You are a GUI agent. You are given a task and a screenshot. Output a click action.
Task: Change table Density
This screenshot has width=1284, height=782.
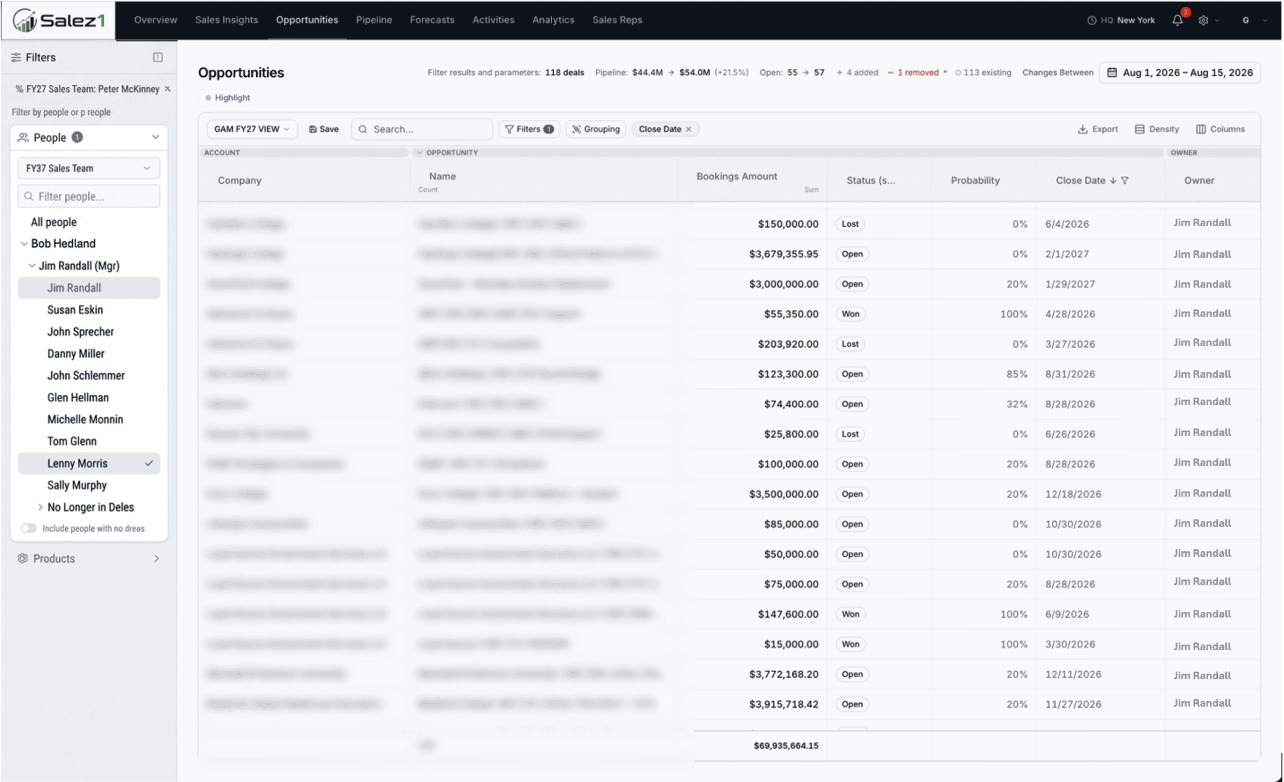[1157, 129]
